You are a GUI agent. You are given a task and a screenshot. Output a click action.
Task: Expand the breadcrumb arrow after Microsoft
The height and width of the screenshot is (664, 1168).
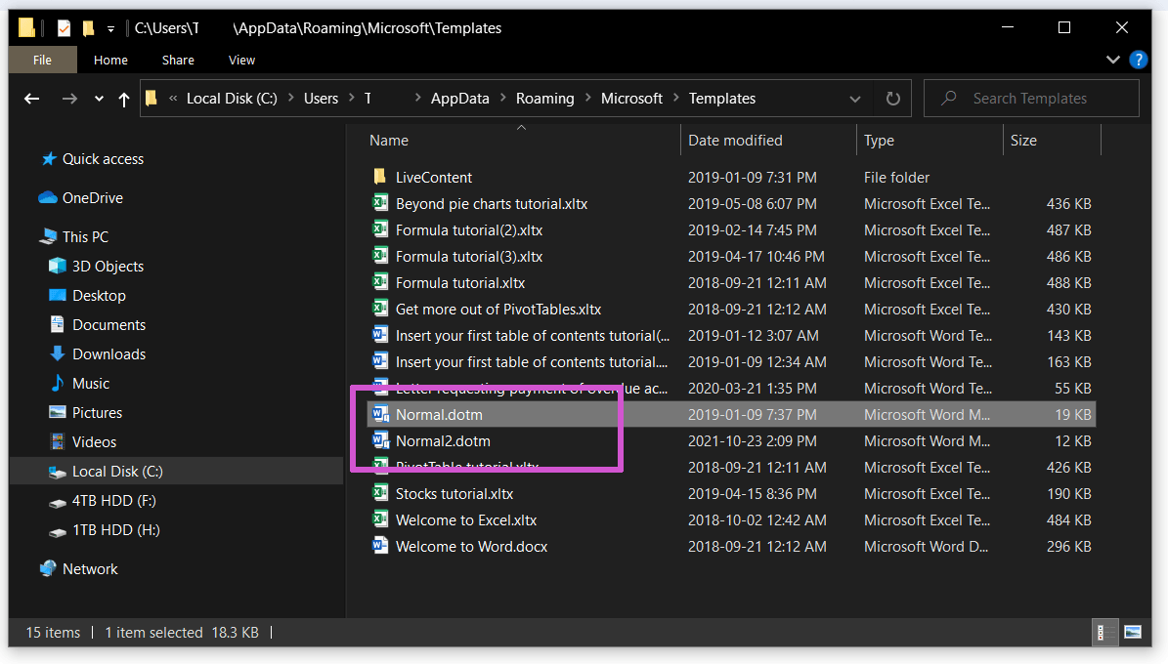pos(675,99)
